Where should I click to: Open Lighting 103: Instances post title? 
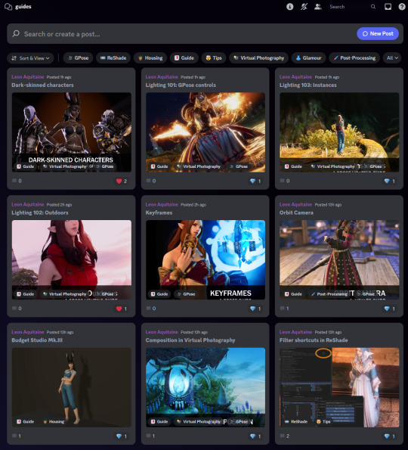308,85
